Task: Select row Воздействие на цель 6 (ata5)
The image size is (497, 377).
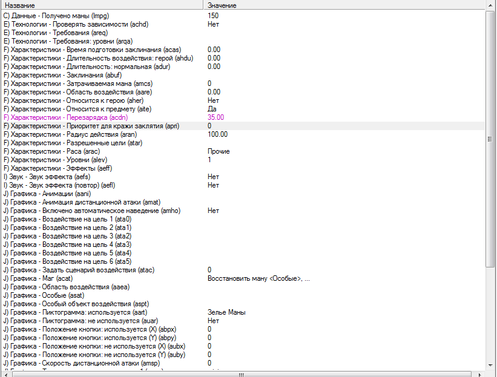Action: (243, 261)
